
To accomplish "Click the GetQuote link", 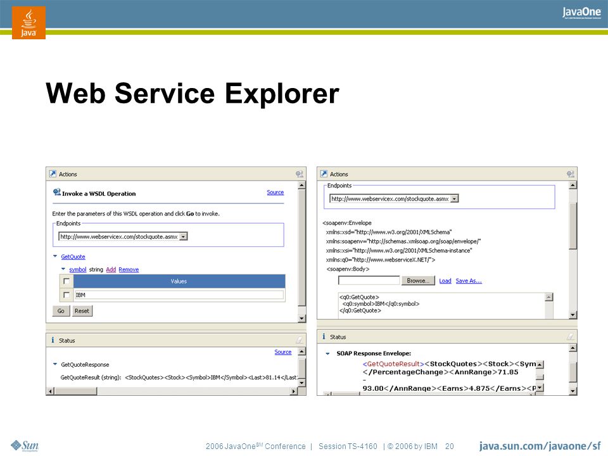I will [73, 256].
